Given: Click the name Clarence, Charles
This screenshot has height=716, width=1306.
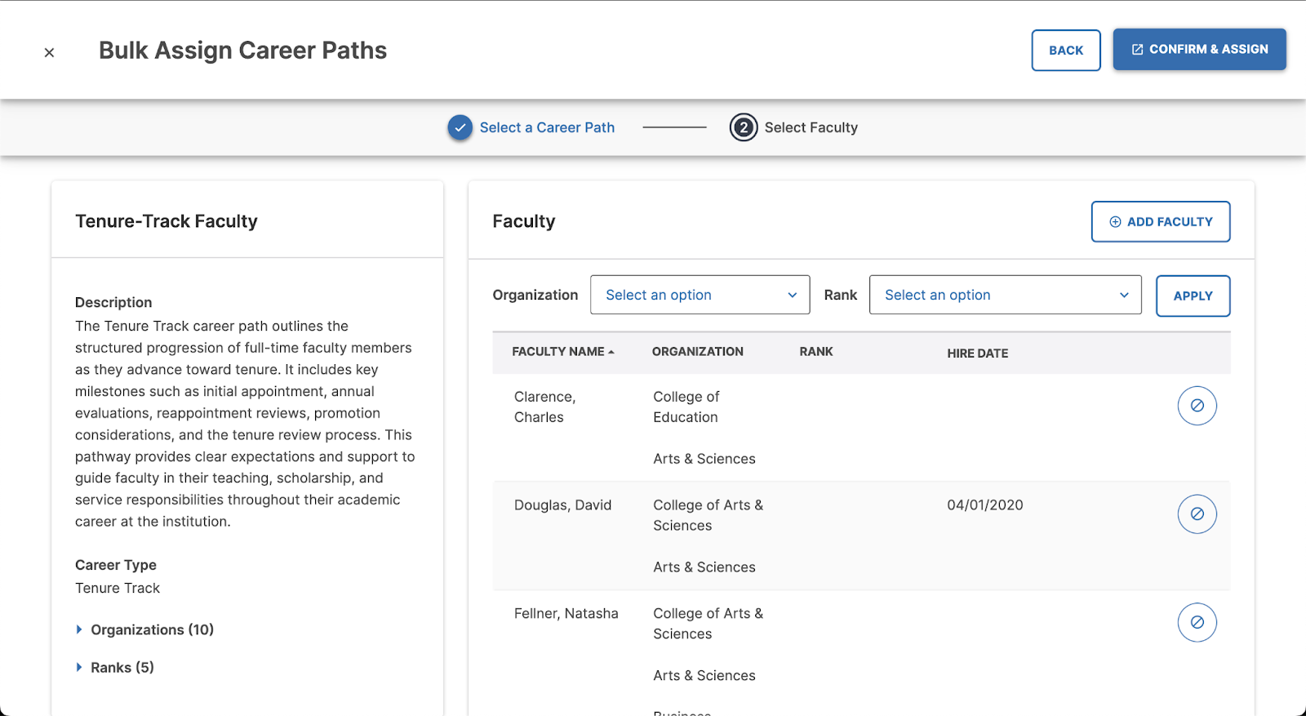Looking at the screenshot, I should click(544, 407).
